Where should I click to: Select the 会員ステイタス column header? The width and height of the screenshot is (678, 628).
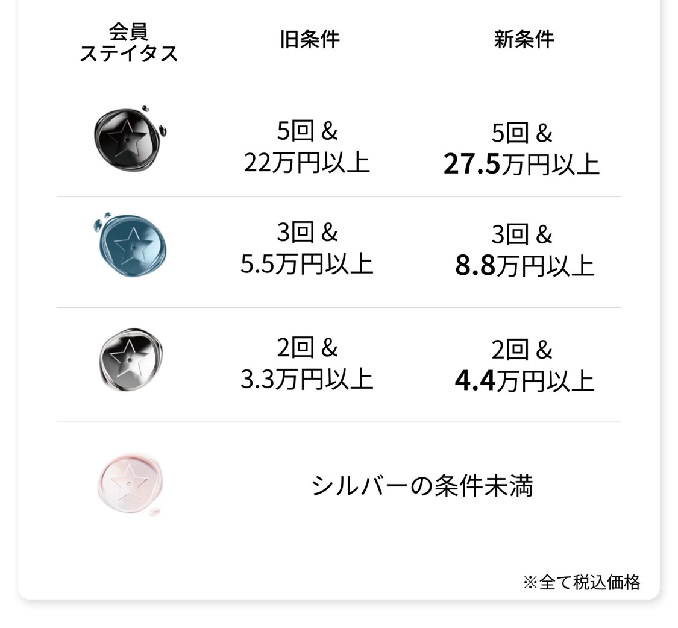[x=129, y=42]
